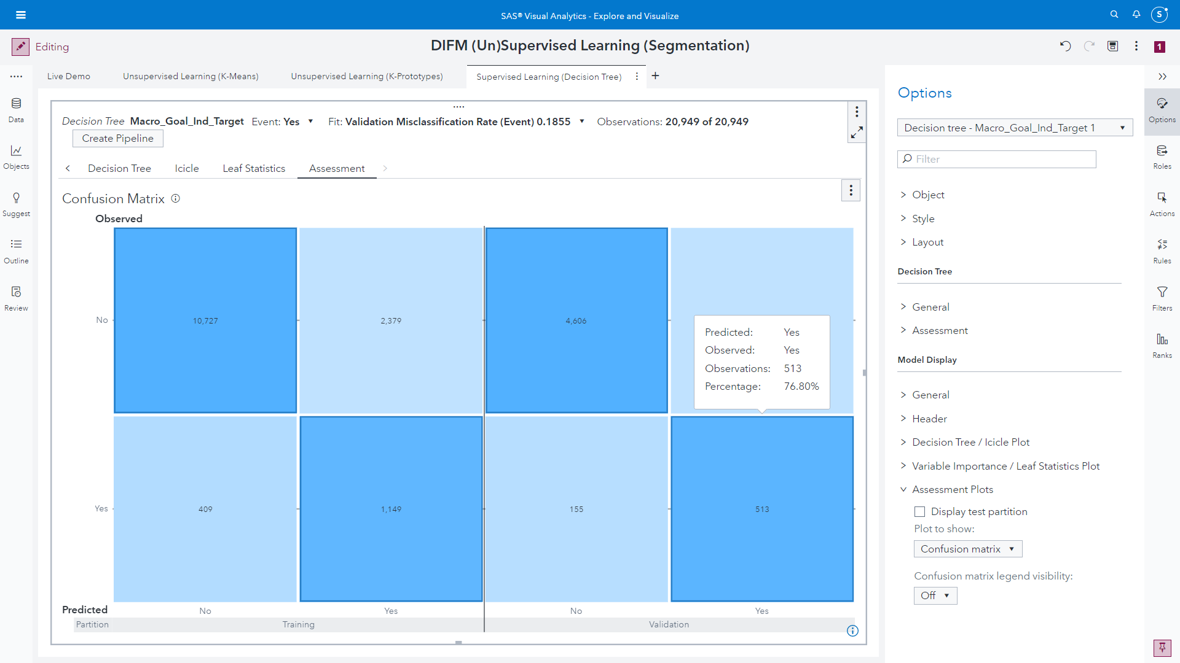Open the Roles panel
The image size is (1180, 663).
pos(1162,157)
